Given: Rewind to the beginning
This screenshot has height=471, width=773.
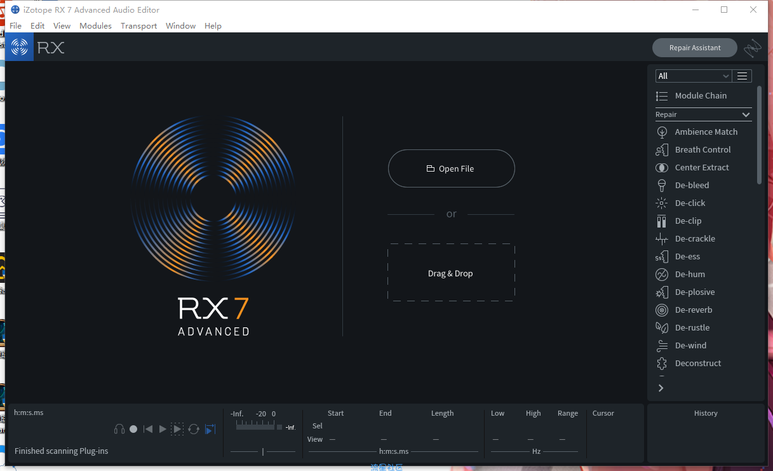Looking at the screenshot, I should pos(148,429).
